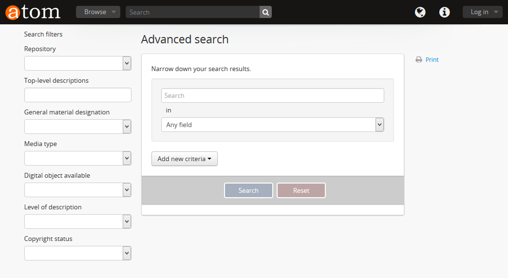508x278 pixels.
Task: Open the Digital object available dropdown
Action: point(78,190)
